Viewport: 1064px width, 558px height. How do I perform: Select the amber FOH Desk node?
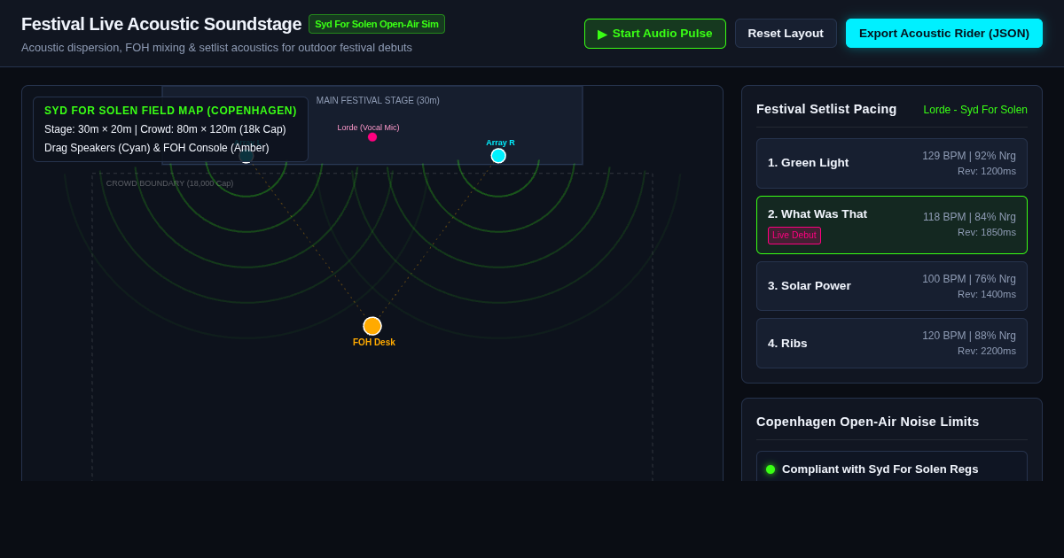[372, 326]
